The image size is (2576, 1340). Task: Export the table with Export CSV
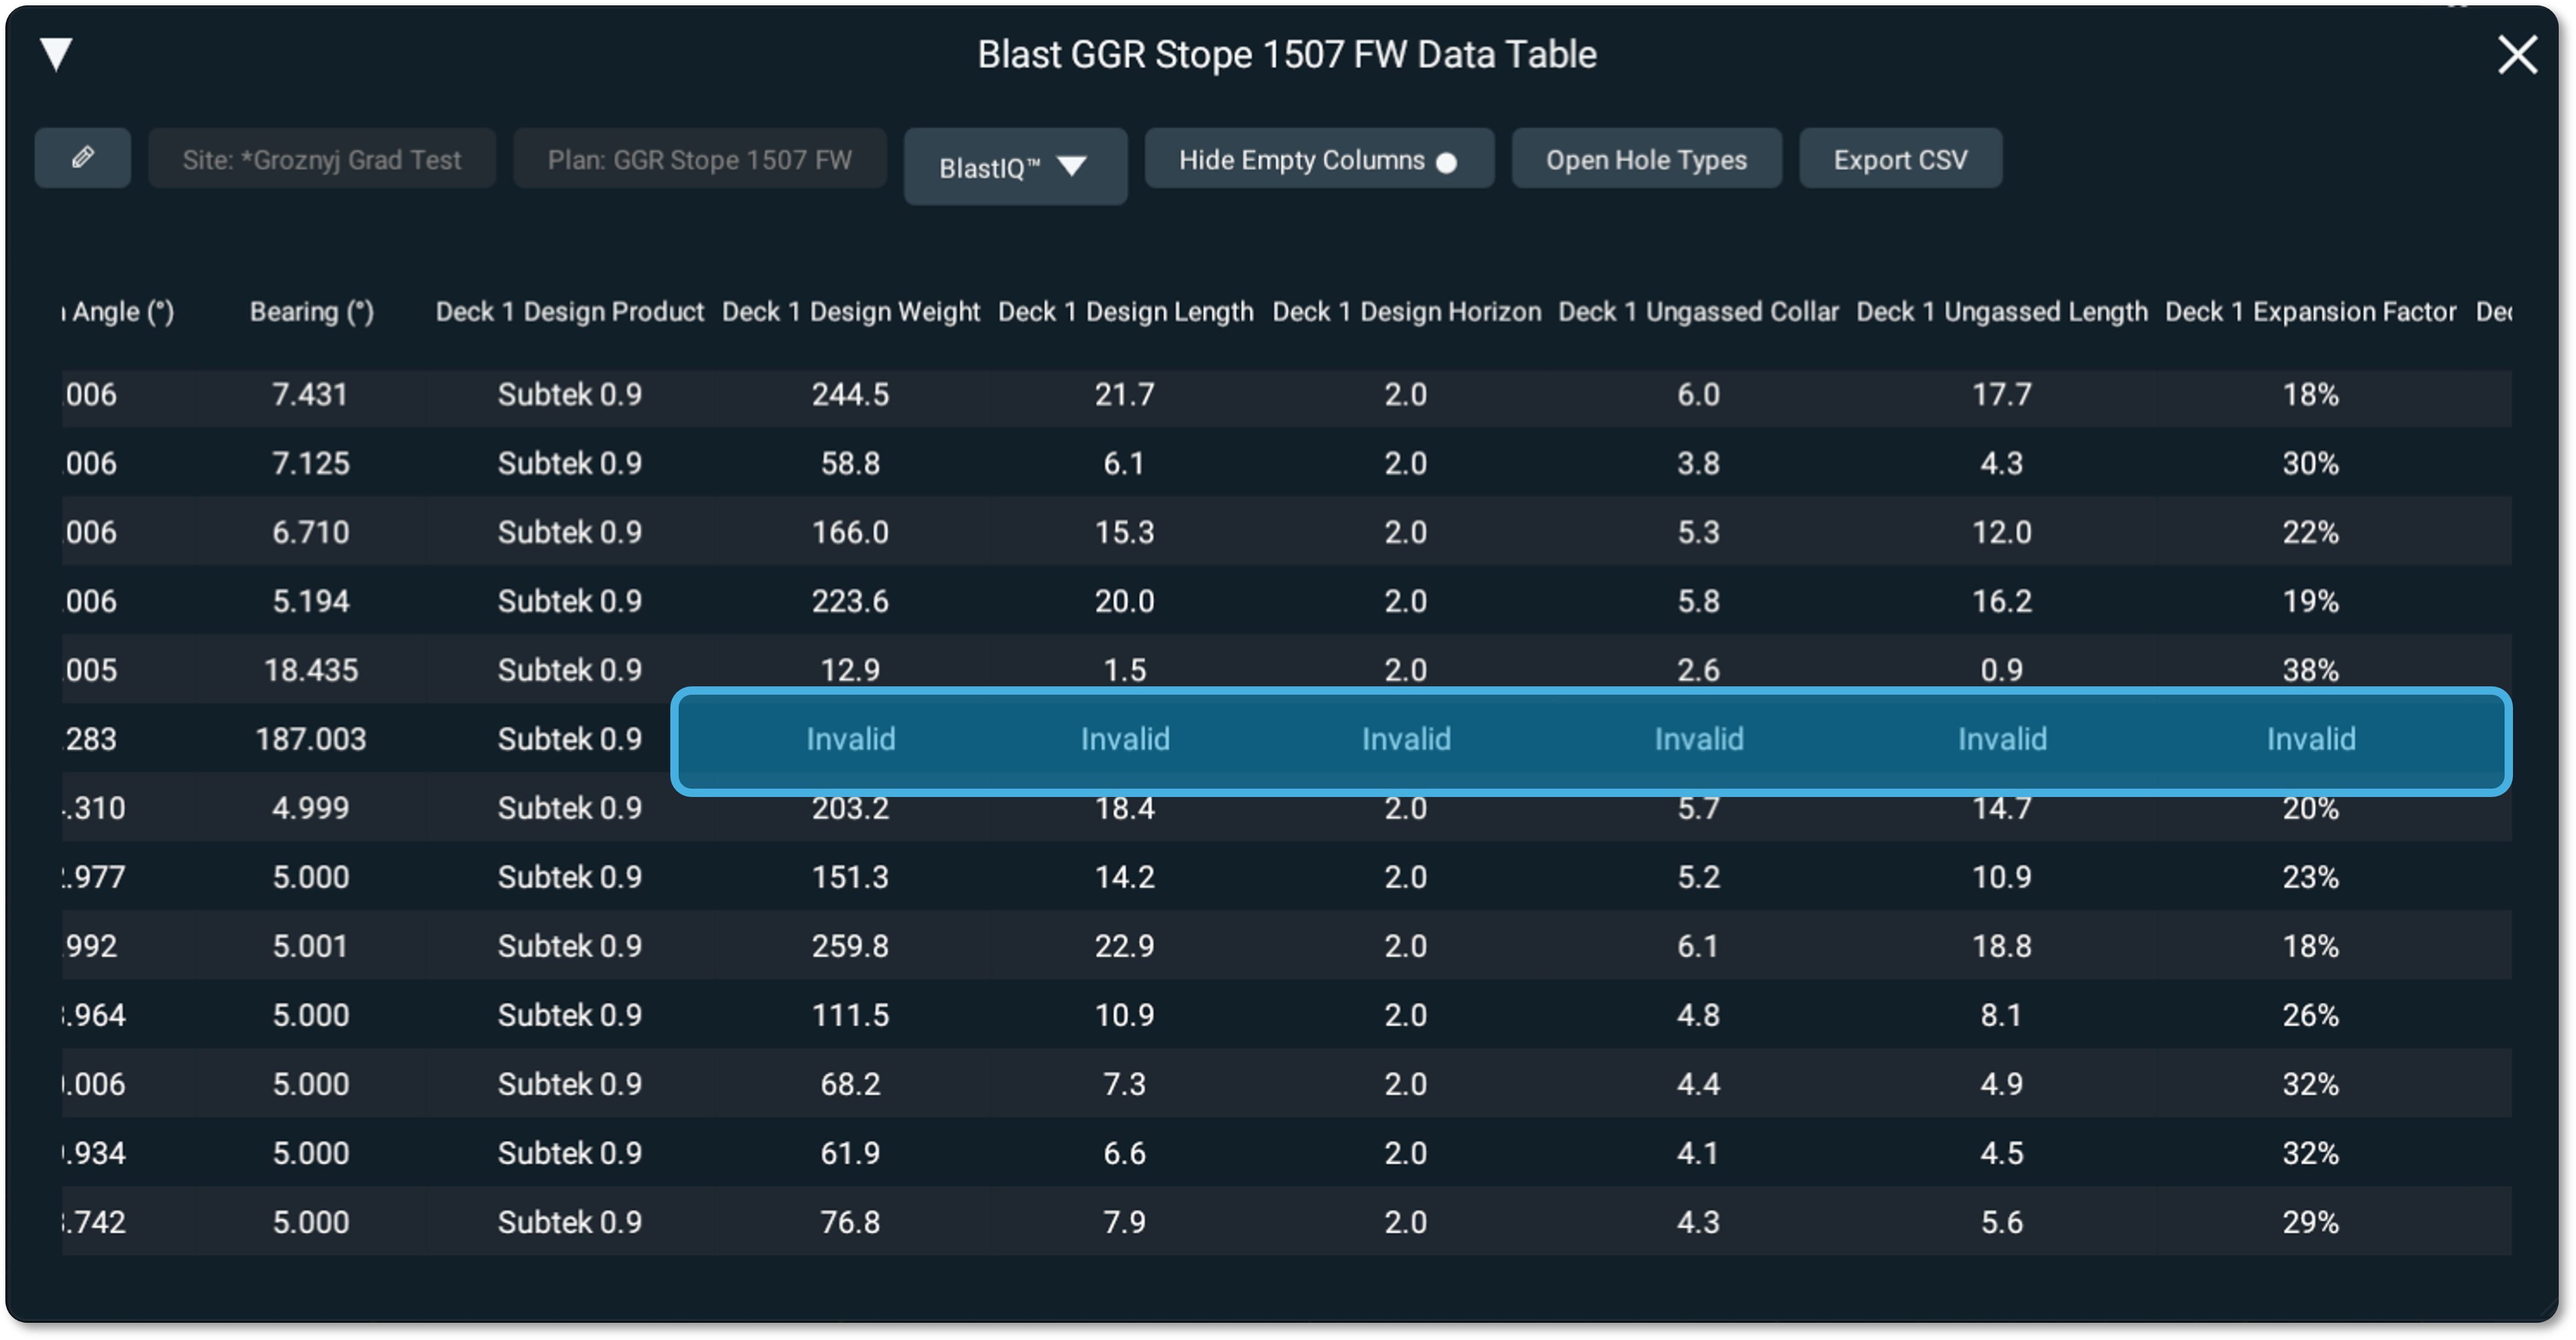(1900, 159)
